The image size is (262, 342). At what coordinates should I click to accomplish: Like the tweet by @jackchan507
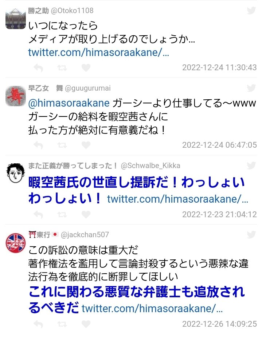pyautogui.click(x=86, y=324)
